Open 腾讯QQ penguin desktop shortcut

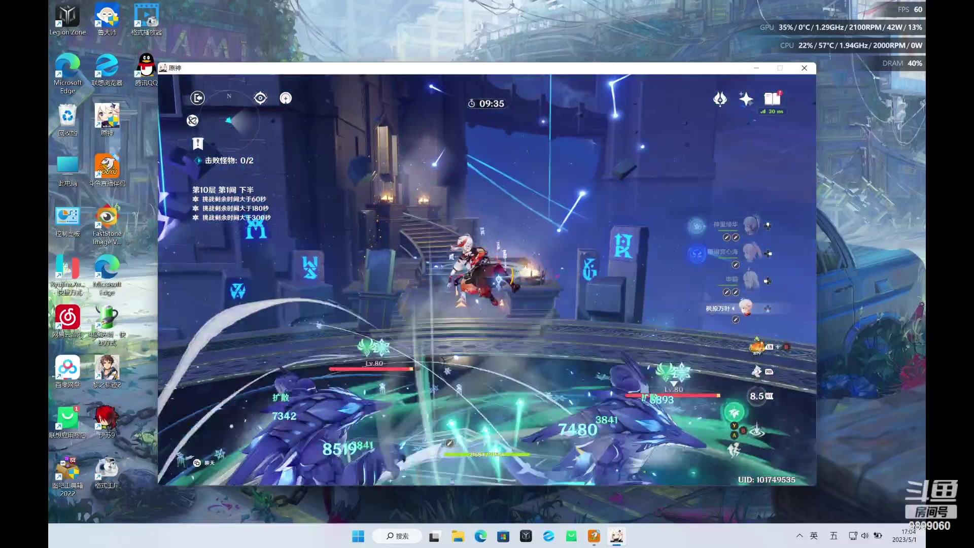pyautogui.click(x=147, y=70)
